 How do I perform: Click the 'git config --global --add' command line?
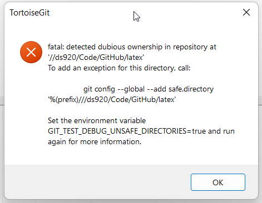pyautogui.click(x=149, y=89)
